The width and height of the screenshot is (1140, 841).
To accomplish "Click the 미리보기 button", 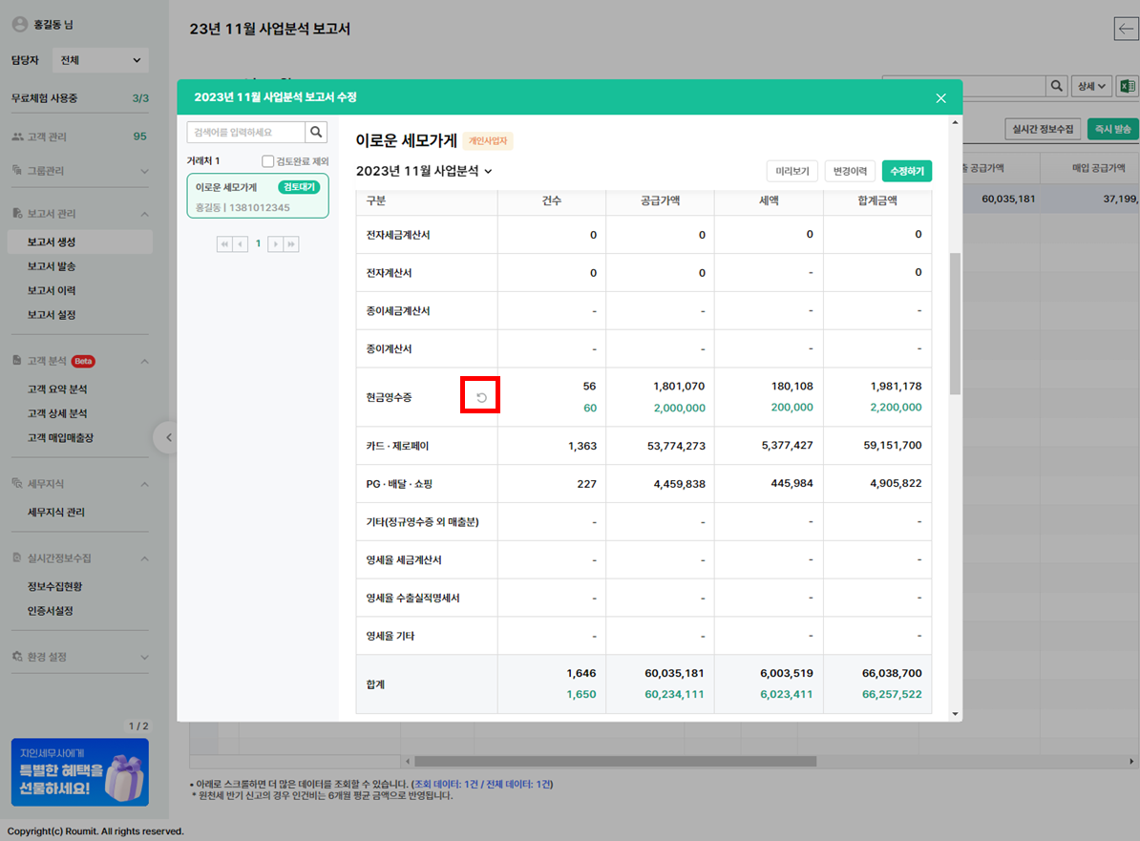I will [792, 172].
